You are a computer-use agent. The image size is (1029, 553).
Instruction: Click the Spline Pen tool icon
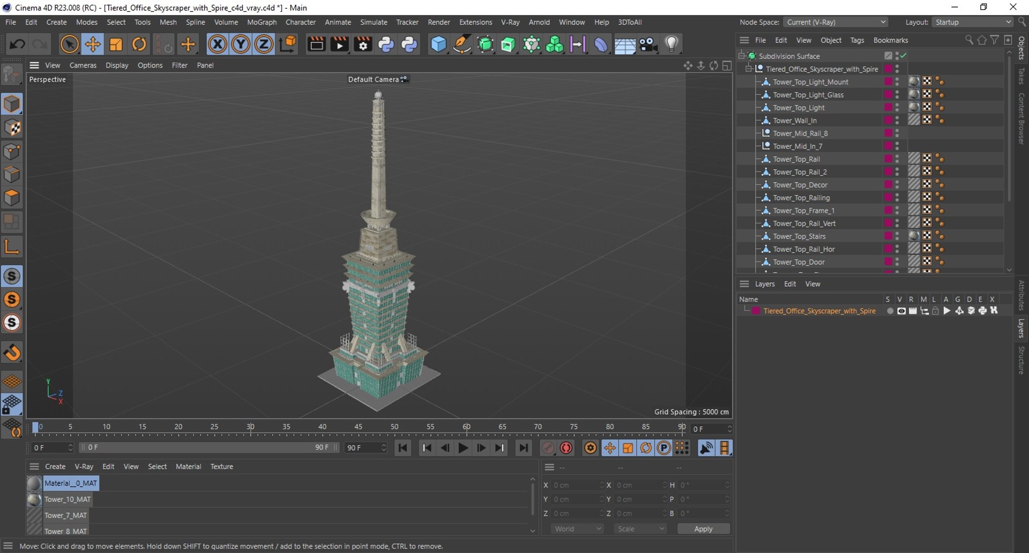461,44
